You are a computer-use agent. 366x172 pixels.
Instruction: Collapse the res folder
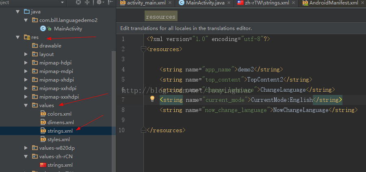[x=18, y=37]
